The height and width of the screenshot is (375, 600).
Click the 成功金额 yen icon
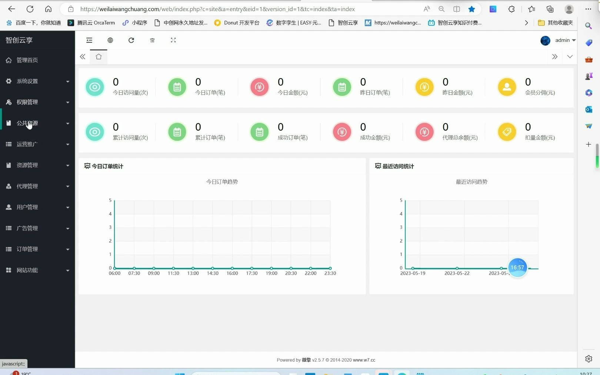pos(342,132)
